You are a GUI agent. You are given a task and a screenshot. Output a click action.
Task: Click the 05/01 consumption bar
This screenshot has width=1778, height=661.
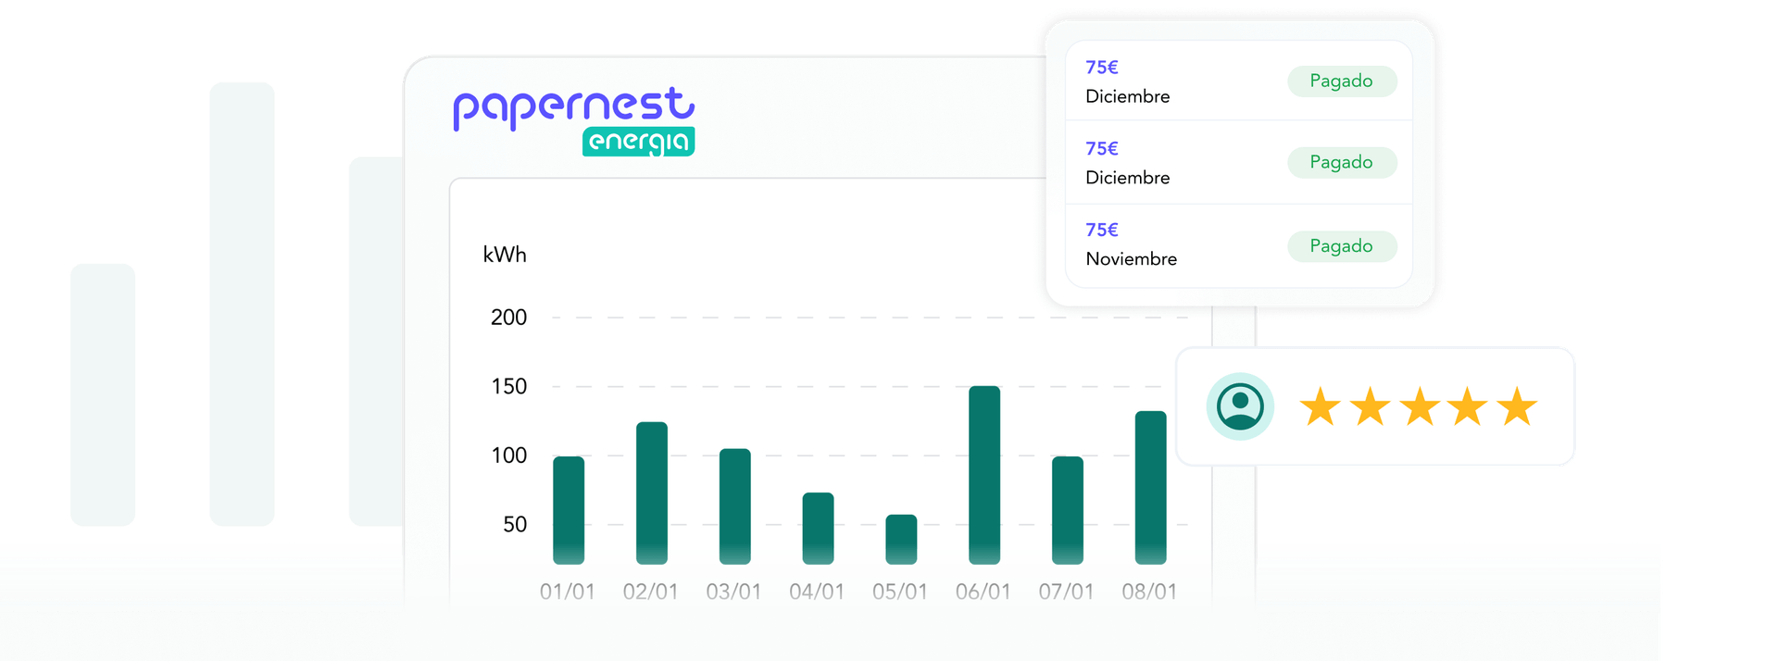click(901, 540)
